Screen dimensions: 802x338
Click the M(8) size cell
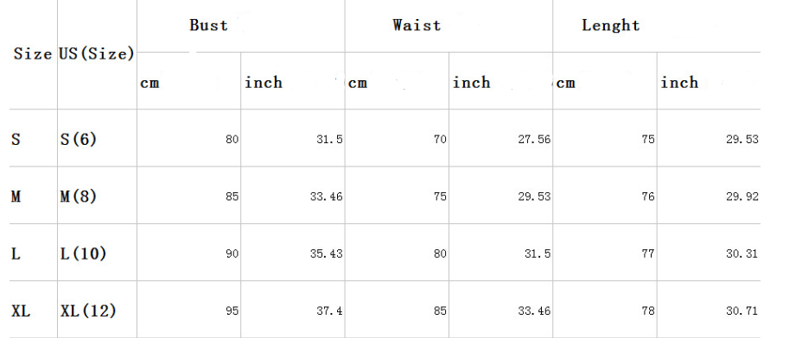[79, 196]
